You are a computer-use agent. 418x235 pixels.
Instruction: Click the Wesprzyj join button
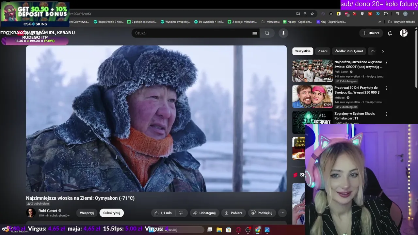click(x=87, y=213)
